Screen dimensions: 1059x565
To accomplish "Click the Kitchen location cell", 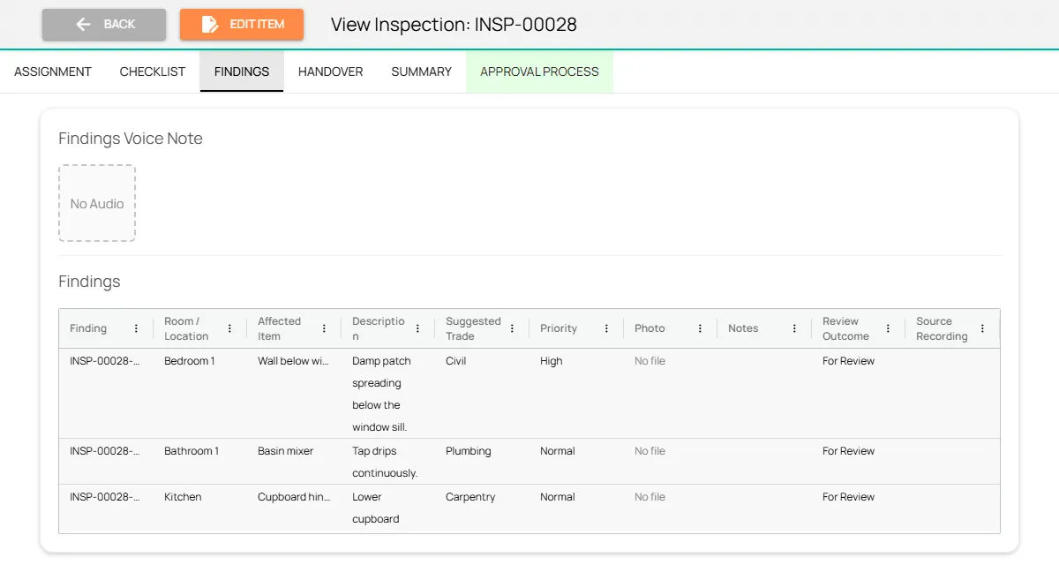I will [183, 497].
